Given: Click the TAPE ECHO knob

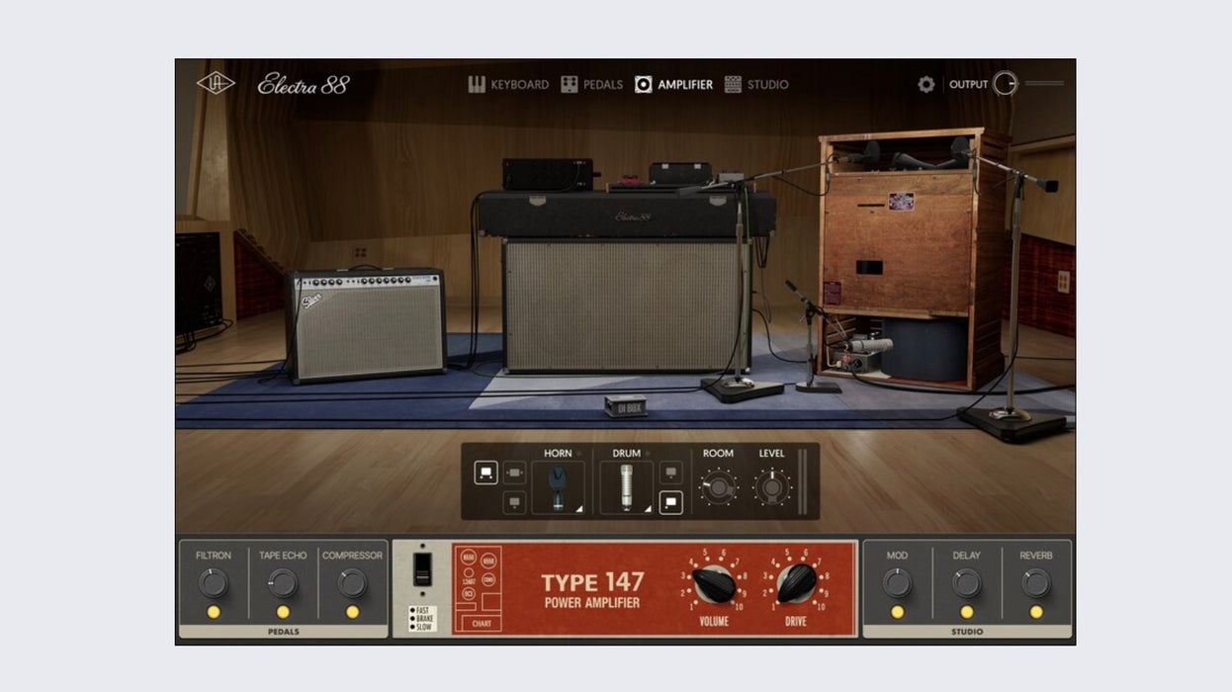Looking at the screenshot, I should (x=283, y=583).
